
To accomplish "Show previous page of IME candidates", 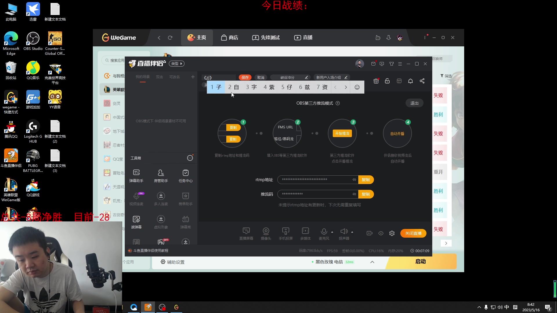I will click(x=335, y=87).
